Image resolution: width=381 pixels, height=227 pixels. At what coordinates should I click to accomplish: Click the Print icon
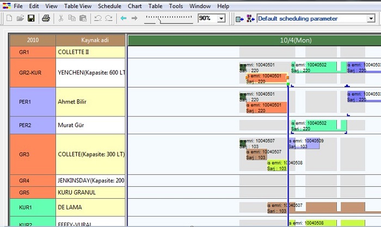[x=46, y=18]
